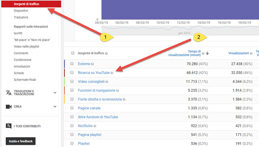Open Schede report in sidebar
The height and width of the screenshot is (147, 259).
(x=19, y=73)
